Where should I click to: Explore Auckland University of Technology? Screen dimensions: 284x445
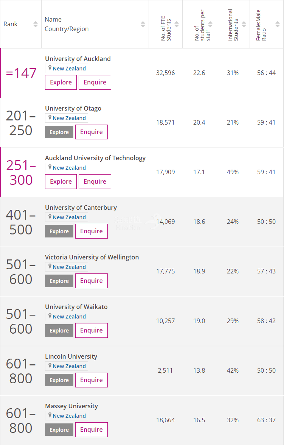point(61,182)
